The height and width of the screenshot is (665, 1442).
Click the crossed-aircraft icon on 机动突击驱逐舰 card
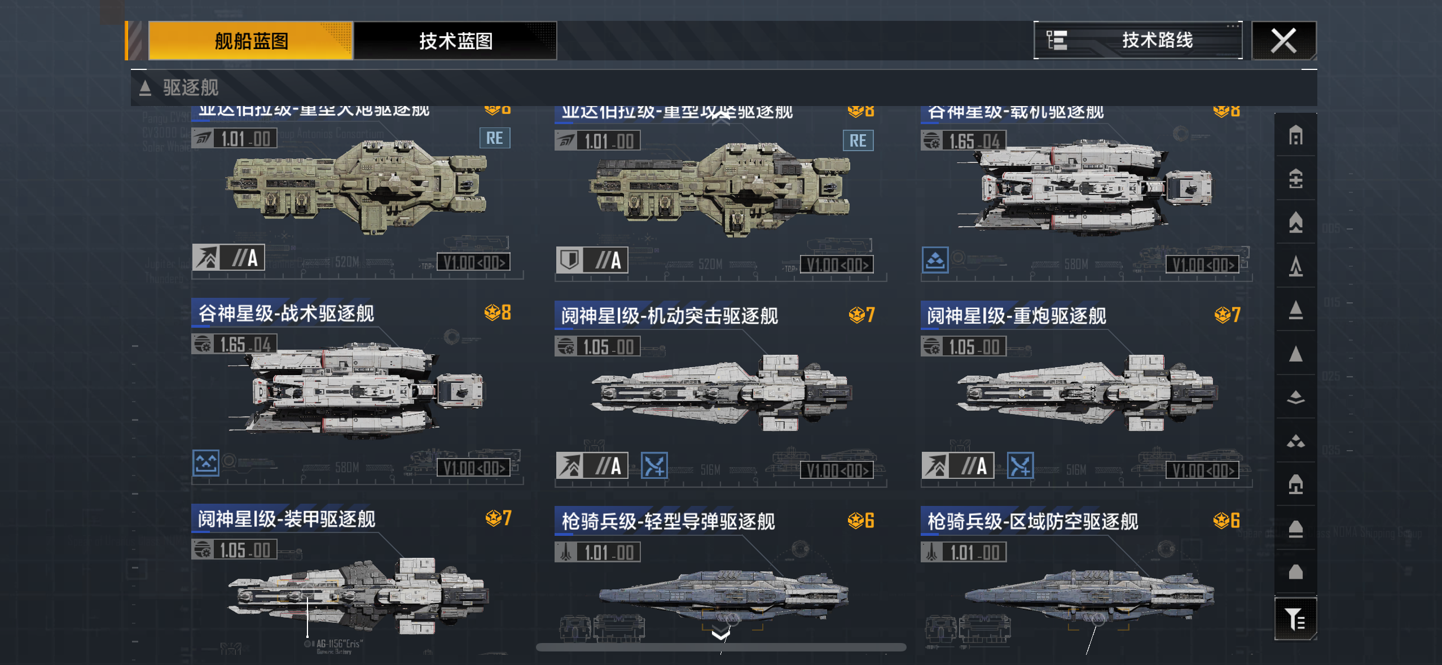[654, 466]
